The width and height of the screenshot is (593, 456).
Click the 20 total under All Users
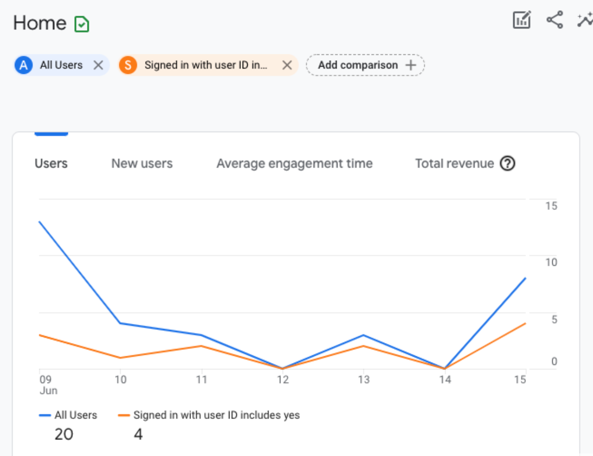(64, 434)
